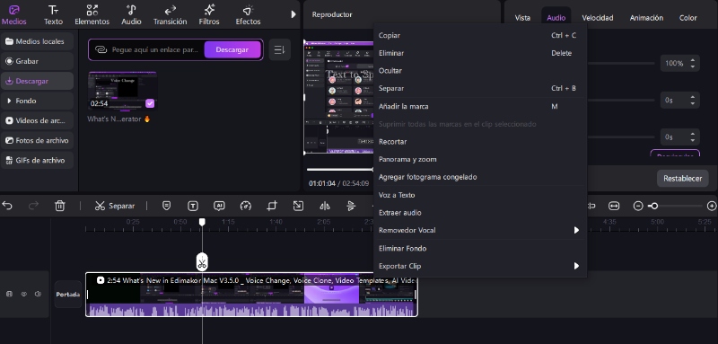This screenshot has width=718, height=344.
Task: Switch to the Audio properties tab
Action: 556,18
